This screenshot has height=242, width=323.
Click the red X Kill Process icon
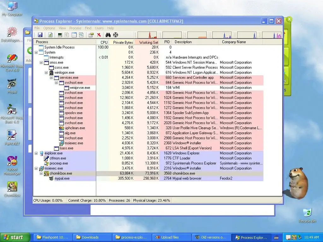pos(99,35)
